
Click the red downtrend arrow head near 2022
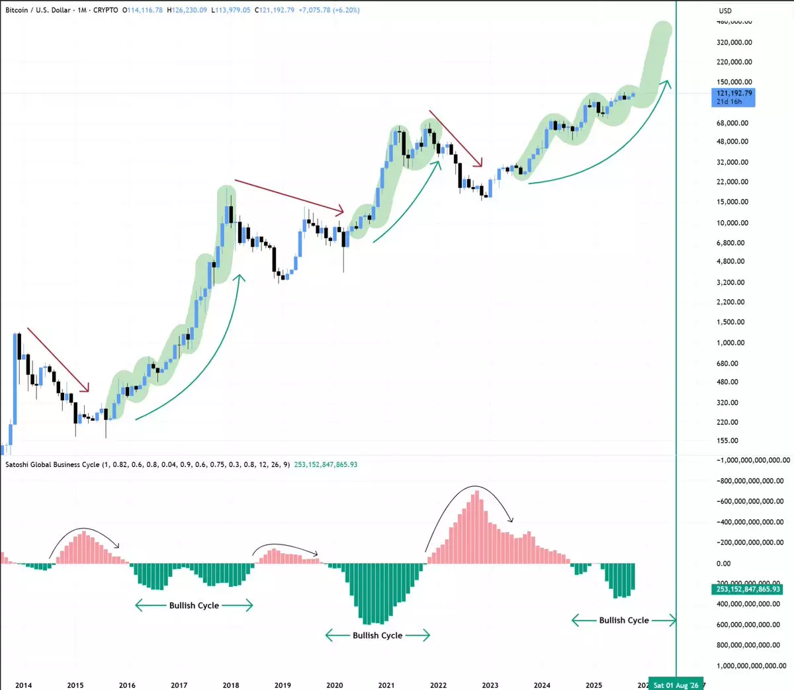pos(478,161)
